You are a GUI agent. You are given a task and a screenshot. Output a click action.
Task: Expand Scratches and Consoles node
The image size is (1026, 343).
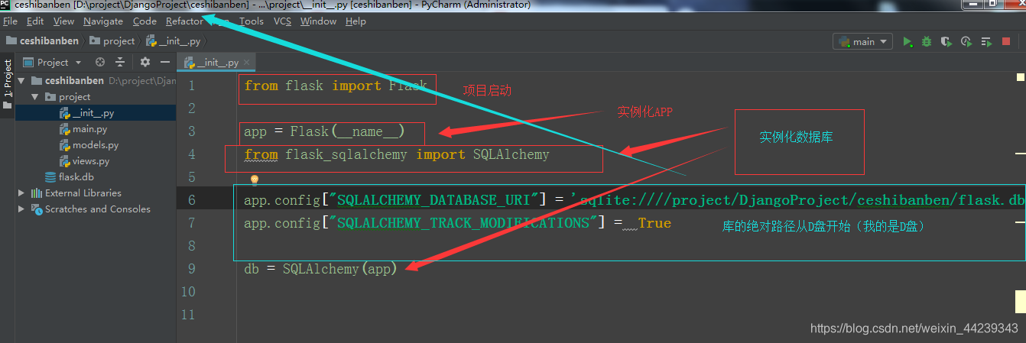click(21, 209)
